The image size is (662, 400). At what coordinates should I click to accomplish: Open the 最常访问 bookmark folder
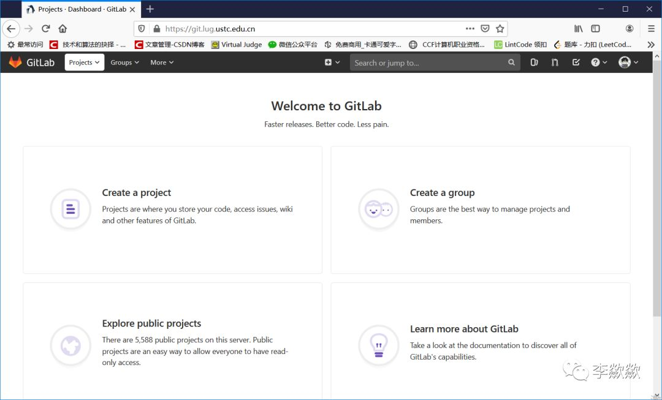[x=25, y=44]
